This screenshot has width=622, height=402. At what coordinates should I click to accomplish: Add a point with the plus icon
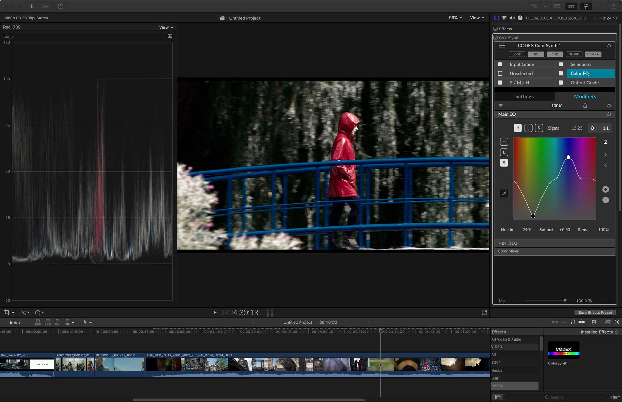(x=605, y=189)
